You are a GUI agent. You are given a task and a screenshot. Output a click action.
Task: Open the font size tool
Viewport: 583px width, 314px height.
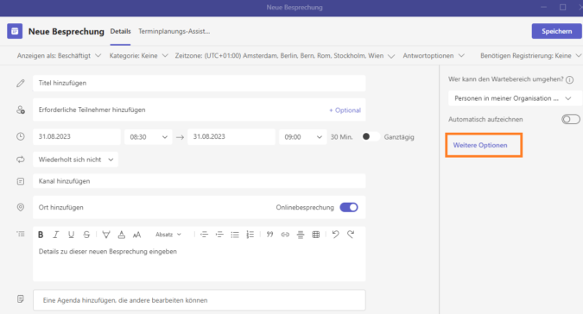(136, 235)
